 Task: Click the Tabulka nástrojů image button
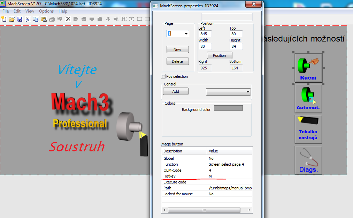(308, 129)
